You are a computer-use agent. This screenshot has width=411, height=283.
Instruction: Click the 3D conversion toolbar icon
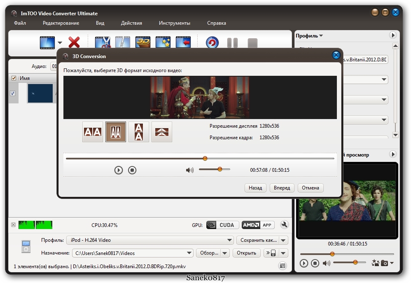click(143, 42)
